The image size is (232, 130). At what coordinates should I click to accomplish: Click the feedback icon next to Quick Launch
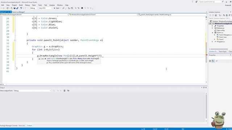click(x=196, y=1)
